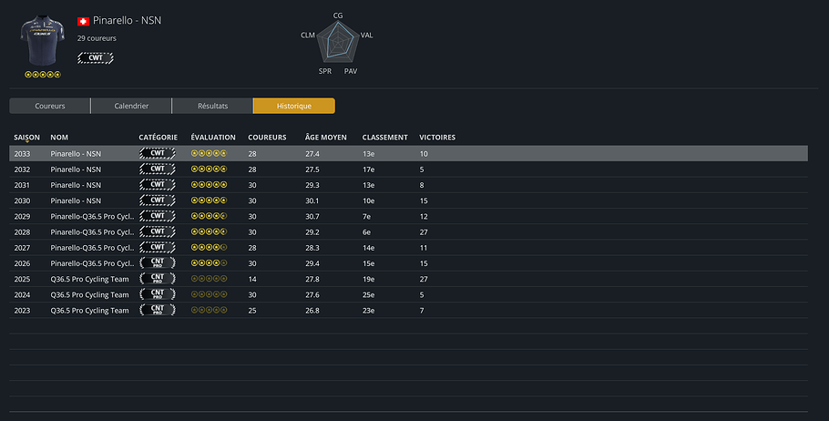The height and width of the screenshot is (421, 829).
Task: Click the CWT badge under team name
Action: pyautogui.click(x=96, y=57)
